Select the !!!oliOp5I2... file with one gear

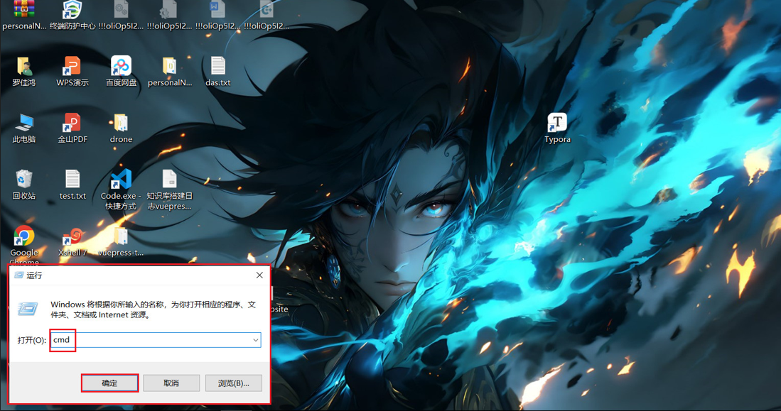(169, 10)
